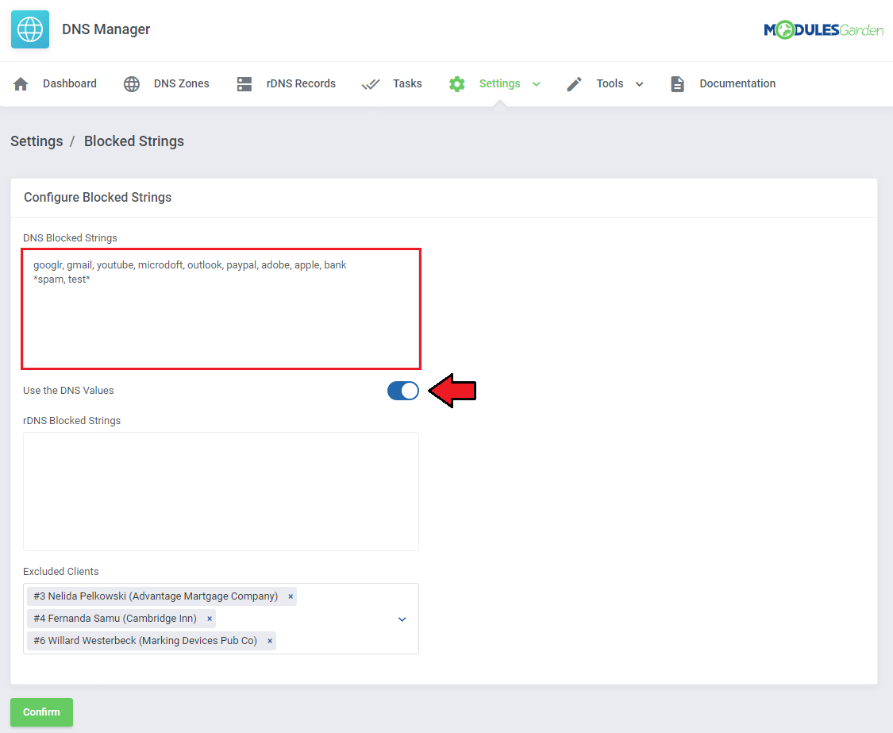This screenshot has height=733, width=893.
Task: Click the Settings gear icon
Action: tap(456, 84)
